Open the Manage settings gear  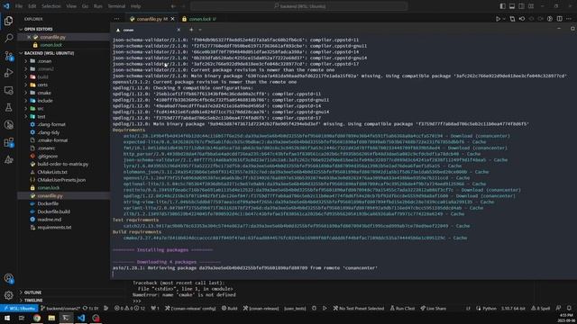8,294
